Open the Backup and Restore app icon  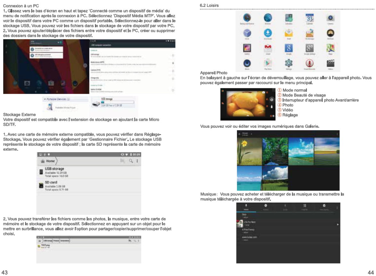tap(247, 18)
